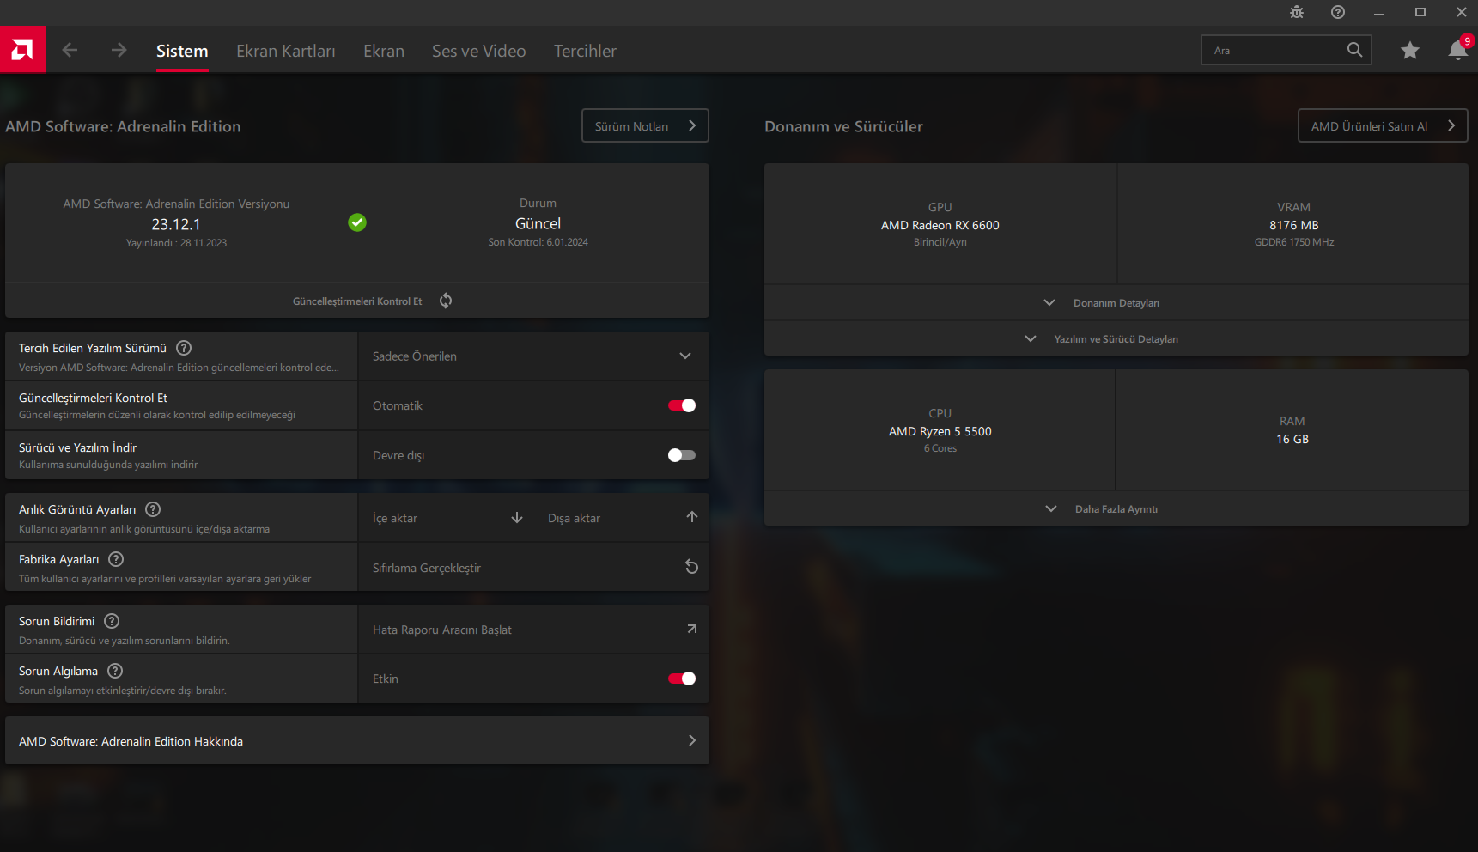This screenshot has width=1478, height=852.
Task: Expand Yazılım ve Sürücü Detayları
Action: pyautogui.click(x=1116, y=339)
